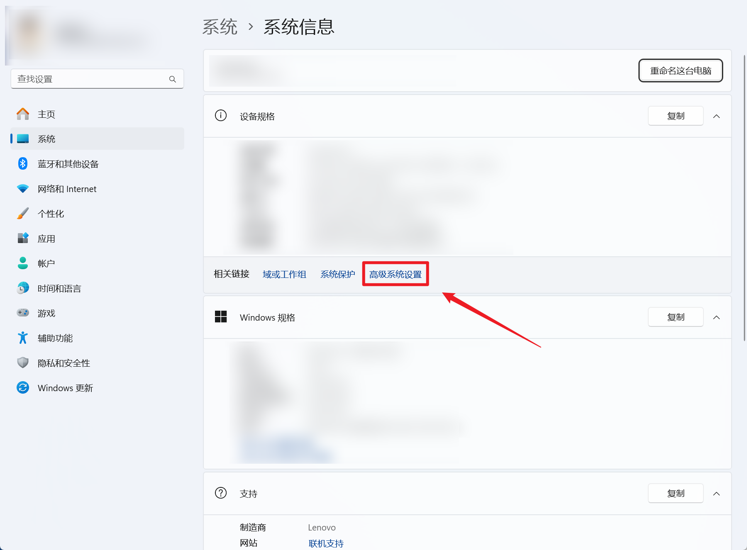This screenshot has height=550, width=747.
Task: Select the Network and Internet wifi icon
Action: coord(23,189)
